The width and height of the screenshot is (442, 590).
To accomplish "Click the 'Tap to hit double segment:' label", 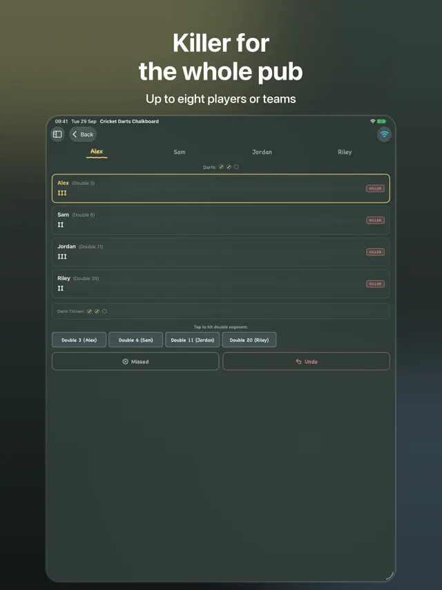I will click(x=220, y=327).
